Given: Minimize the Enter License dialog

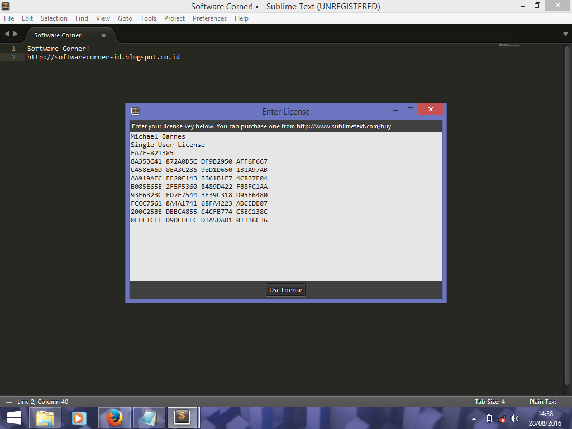Looking at the screenshot, I should tap(395, 109).
